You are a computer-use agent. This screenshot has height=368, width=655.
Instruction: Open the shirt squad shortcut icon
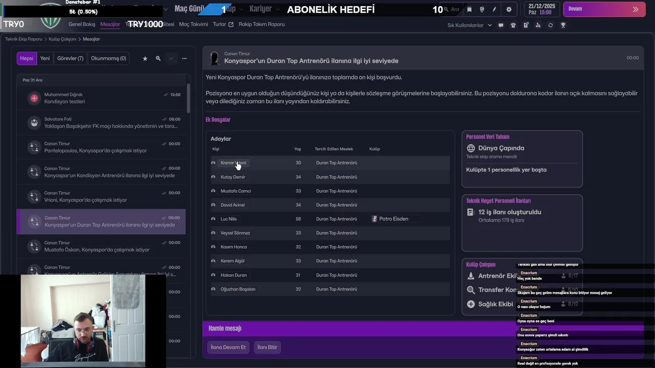tap(513, 25)
